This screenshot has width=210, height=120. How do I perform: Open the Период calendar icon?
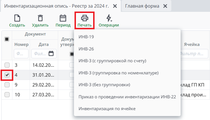coord(63,18)
